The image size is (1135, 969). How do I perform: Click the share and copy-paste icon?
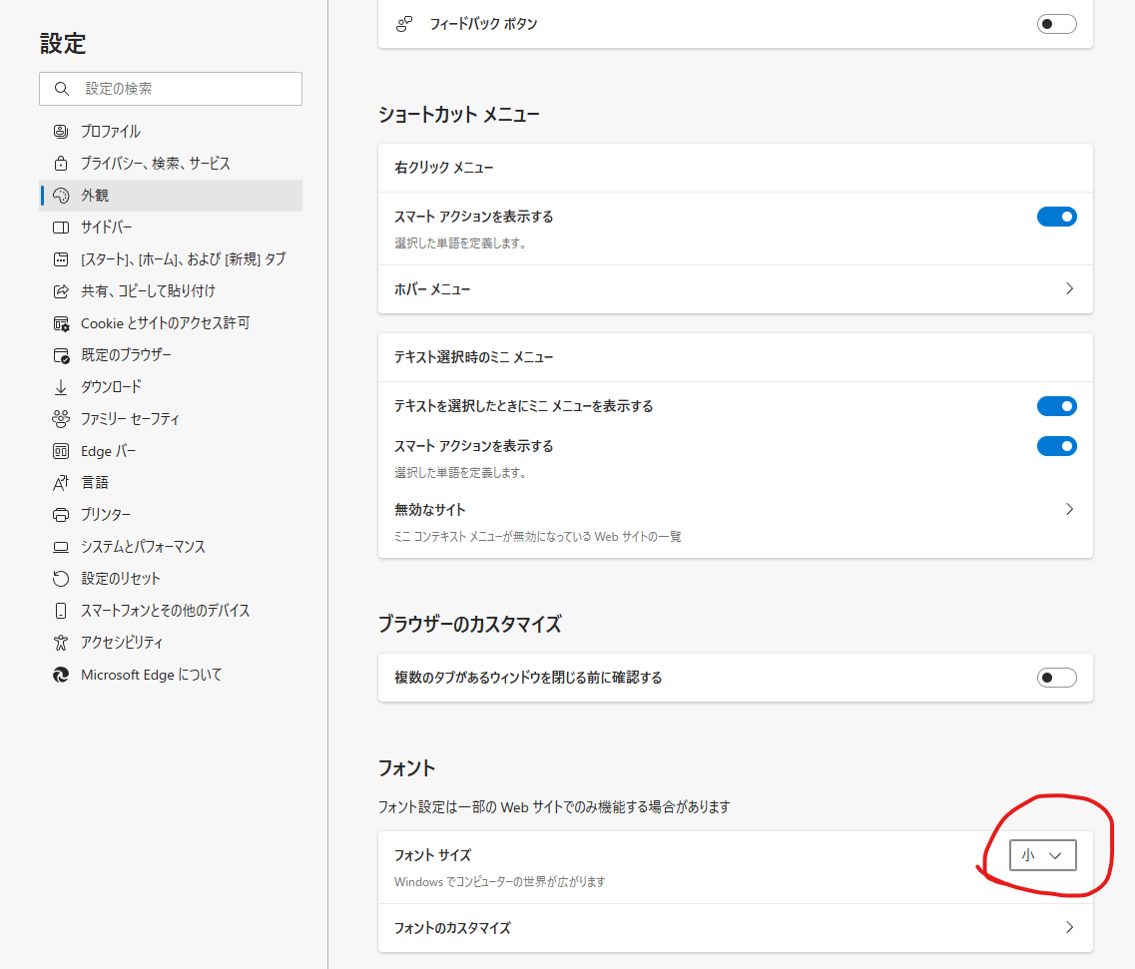61,291
